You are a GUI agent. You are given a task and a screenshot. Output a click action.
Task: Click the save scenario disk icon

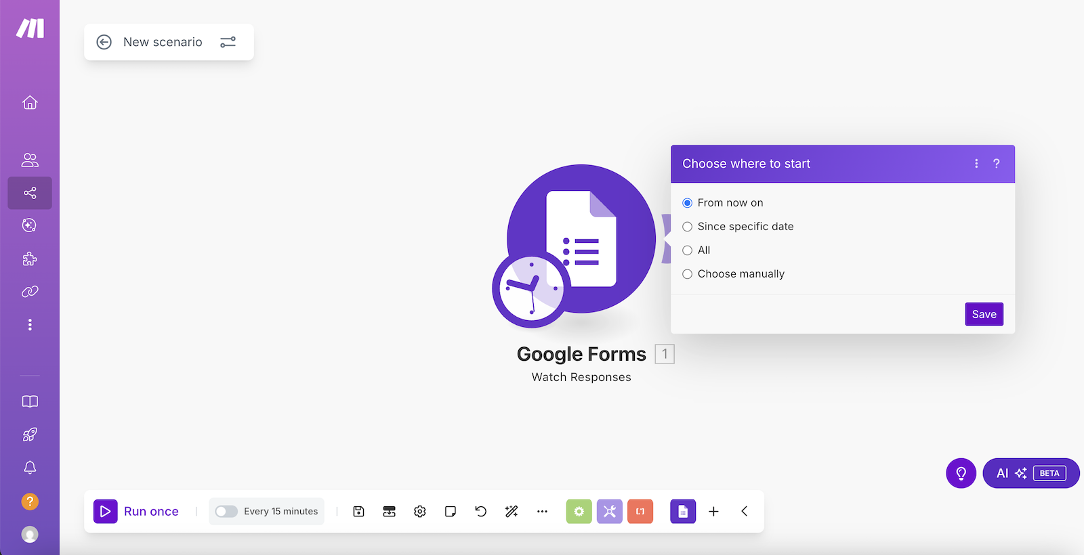(x=359, y=512)
